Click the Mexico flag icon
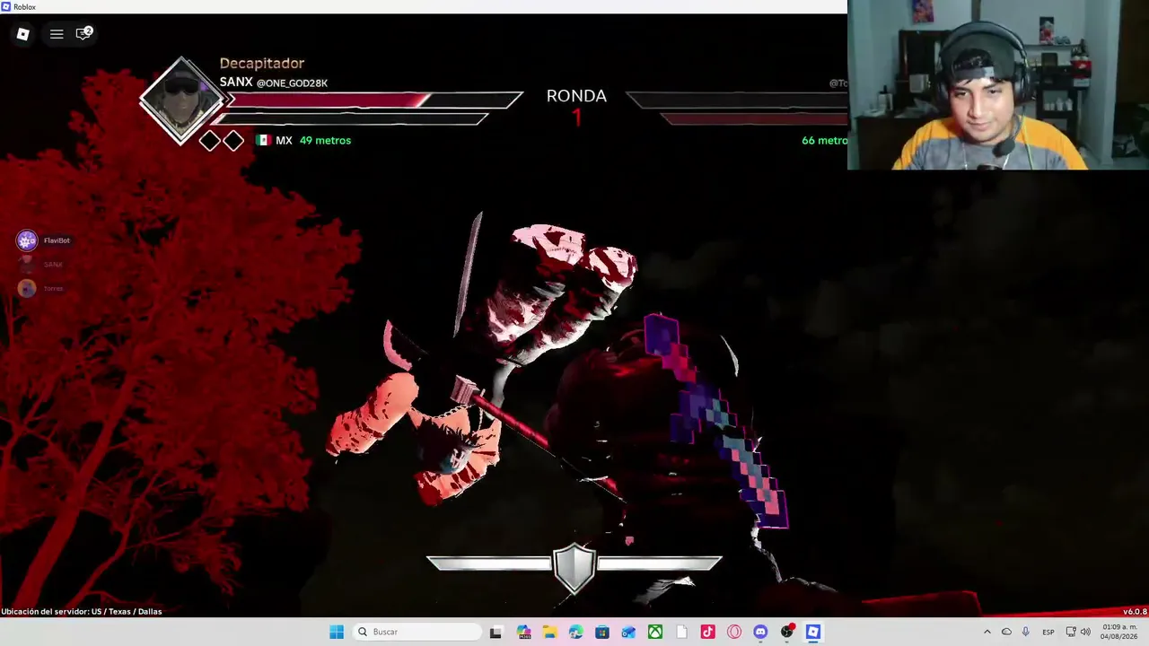1149x646 pixels. tap(264, 140)
